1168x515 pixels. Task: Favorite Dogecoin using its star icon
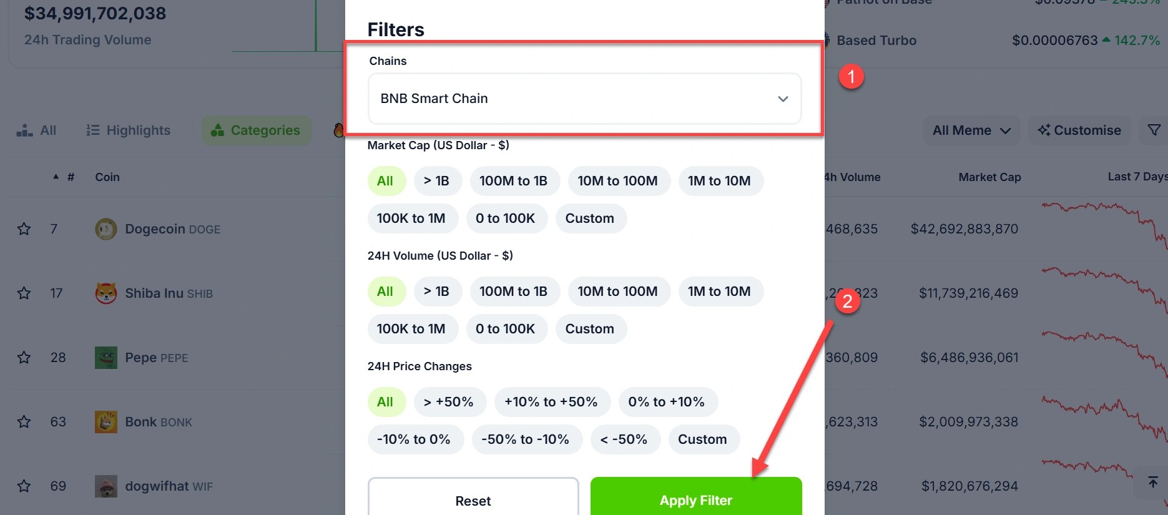tap(23, 228)
